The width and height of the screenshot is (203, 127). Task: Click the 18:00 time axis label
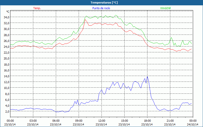pyautogui.click(x=147, y=121)
